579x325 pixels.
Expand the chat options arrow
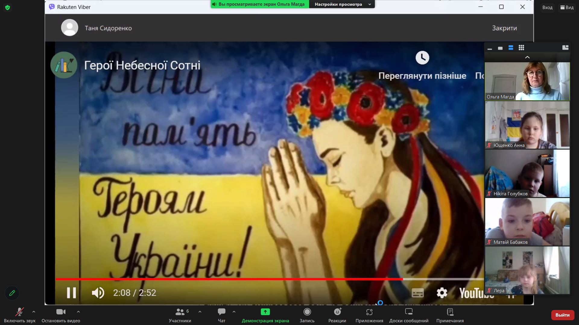(234, 312)
